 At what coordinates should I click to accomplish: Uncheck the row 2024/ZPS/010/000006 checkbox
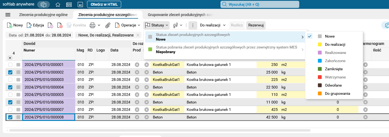10,102
